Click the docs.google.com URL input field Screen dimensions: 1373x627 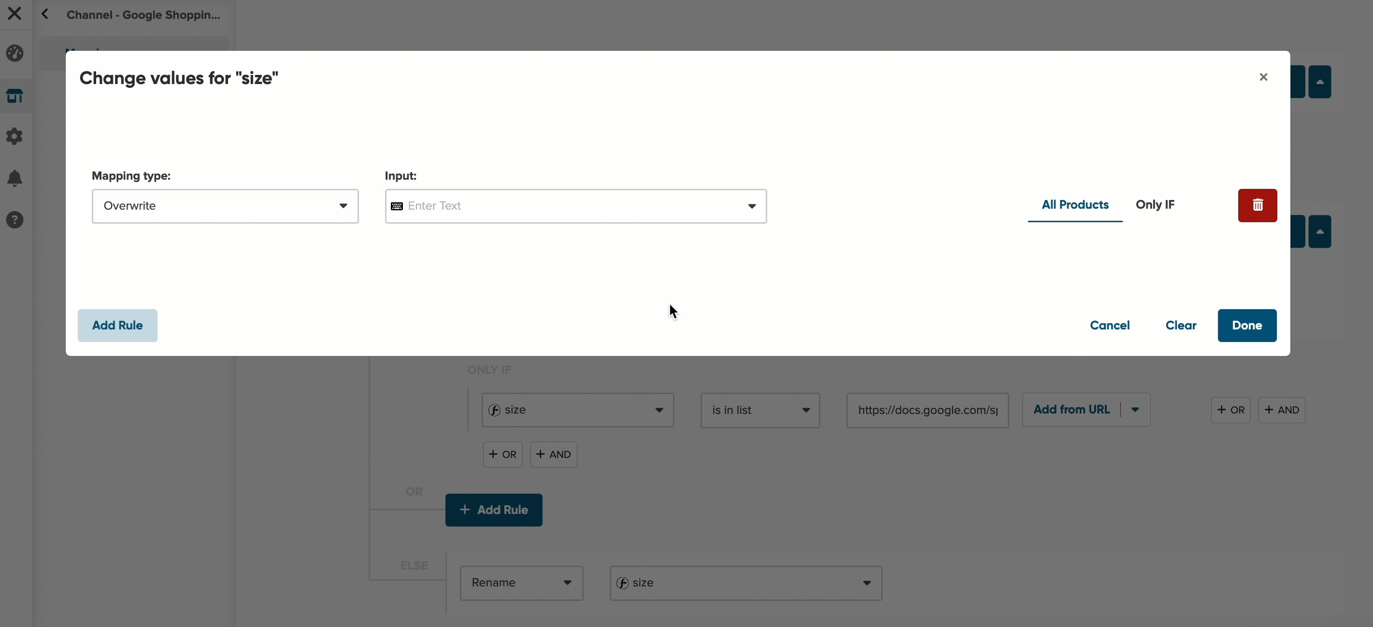point(928,410)
